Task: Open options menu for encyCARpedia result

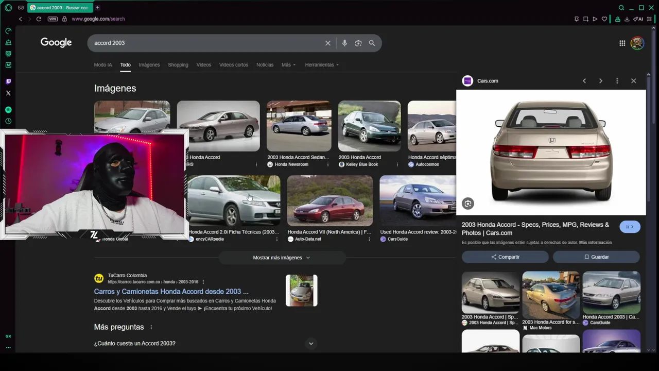Action: coord(277,239)
